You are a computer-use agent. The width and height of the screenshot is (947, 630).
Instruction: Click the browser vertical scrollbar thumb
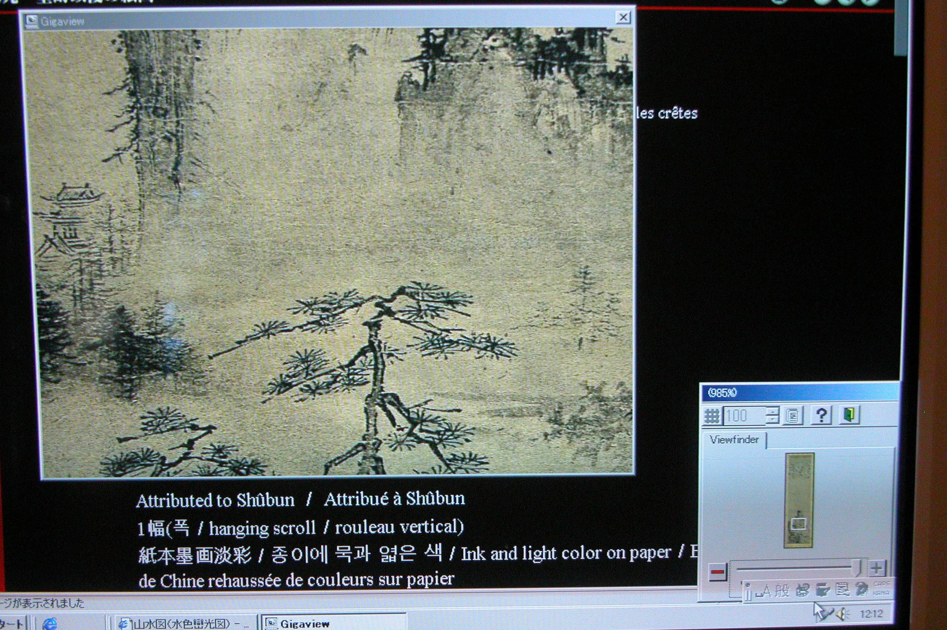[x=900, y=27]
